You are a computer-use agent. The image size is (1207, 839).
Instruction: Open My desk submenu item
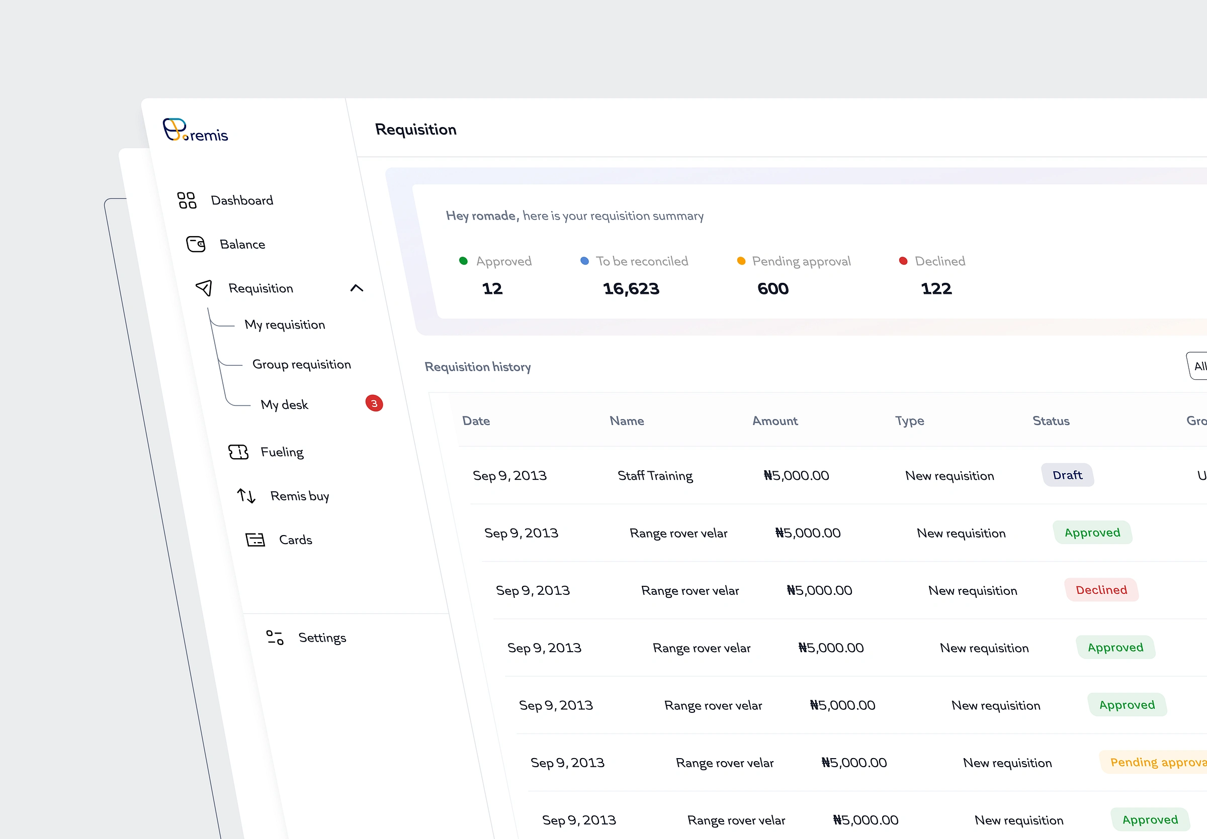(285, 405)
